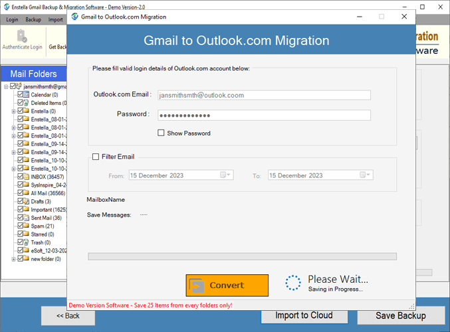
Task: Enable the Show Password checkbox
Action: (x=161, y=133)
